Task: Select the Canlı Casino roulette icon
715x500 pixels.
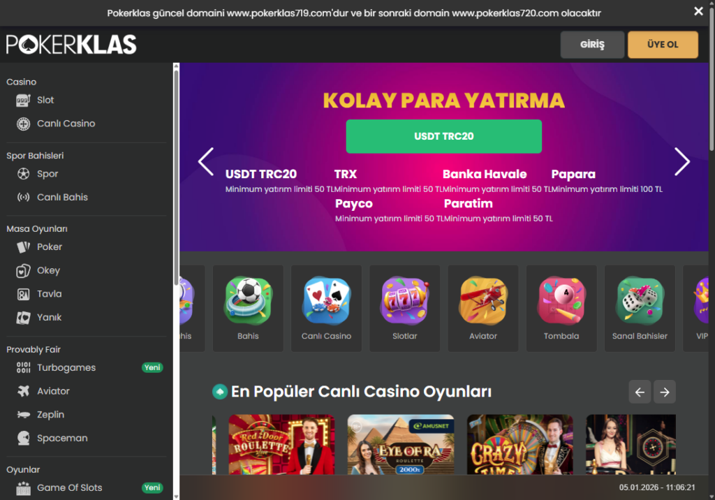Action: coord(23,124)
